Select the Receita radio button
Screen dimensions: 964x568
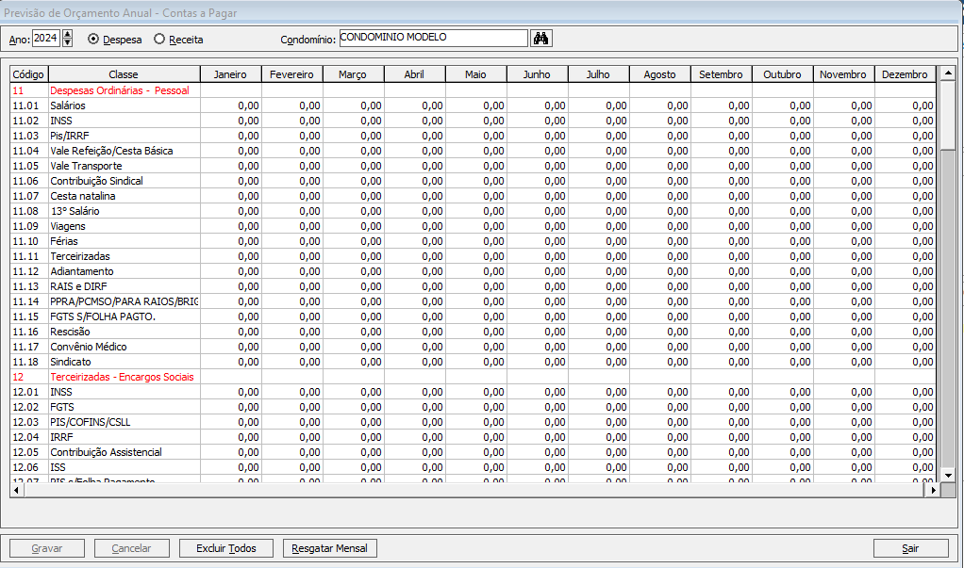(x=159, y=40)
